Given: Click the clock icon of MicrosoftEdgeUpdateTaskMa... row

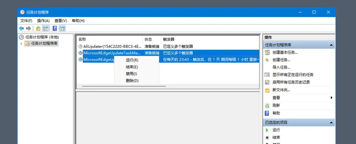Looking at the screenshot, I should (x=80, y=53).
